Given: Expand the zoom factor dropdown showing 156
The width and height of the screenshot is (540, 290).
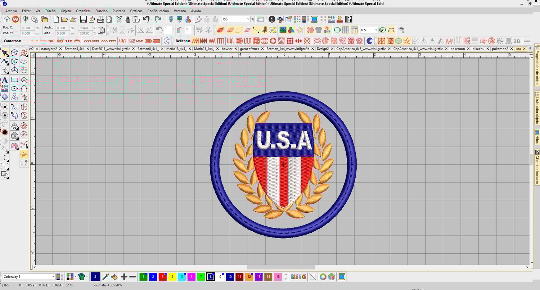Looking at the screenshot, I should point(248,19).
